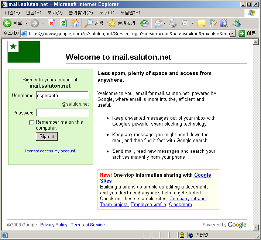Image resolution: width=261 pixels, height=240 pixels.
Task: Click the ©2008 Google footer text
Action: coord(22,225)
